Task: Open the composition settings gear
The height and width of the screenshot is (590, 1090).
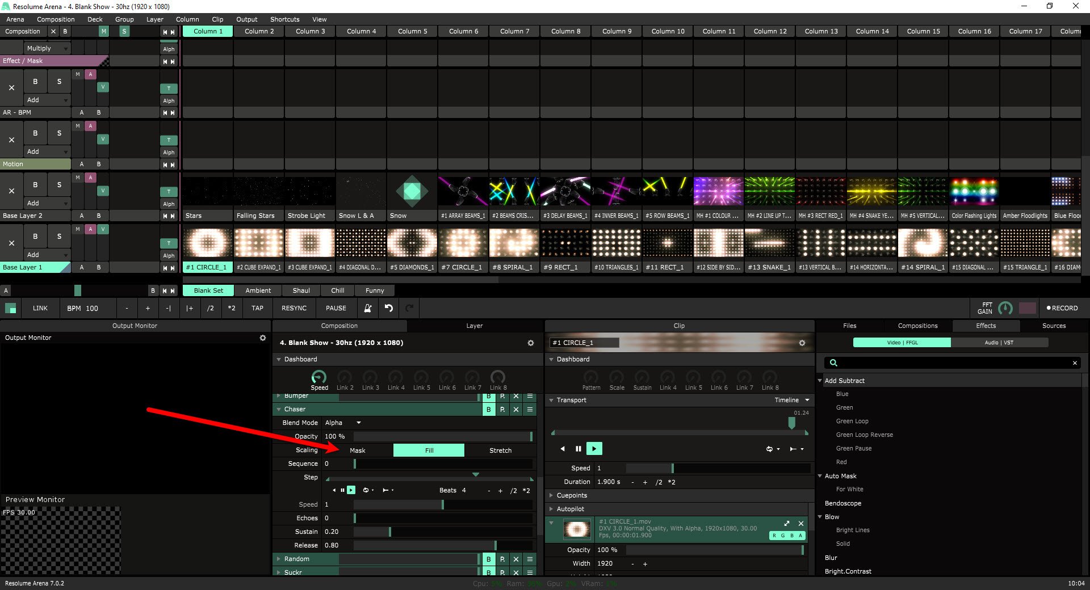Action: (x=531, y=343)
